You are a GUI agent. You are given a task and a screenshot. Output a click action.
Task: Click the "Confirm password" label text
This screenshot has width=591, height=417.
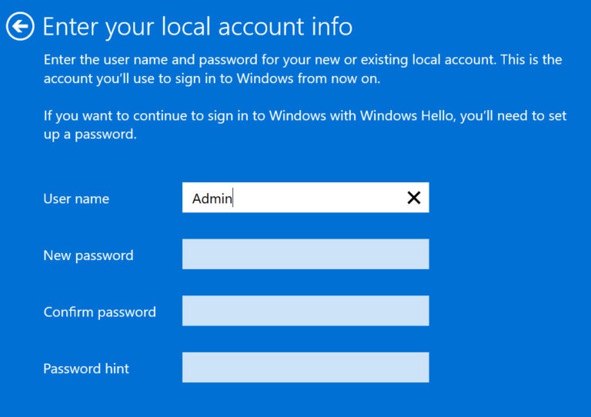point(99,312)
